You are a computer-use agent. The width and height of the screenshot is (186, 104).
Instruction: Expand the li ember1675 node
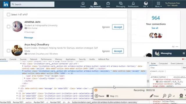pos(17,98)
